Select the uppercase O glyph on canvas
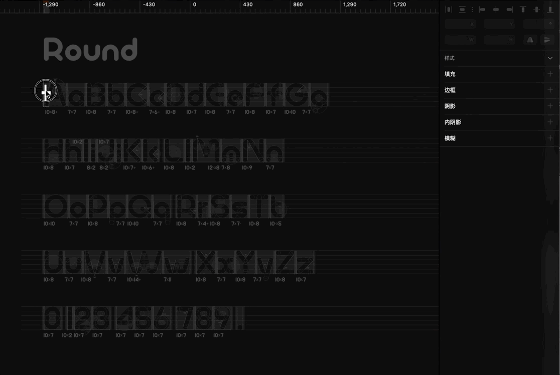 [55, 206]
